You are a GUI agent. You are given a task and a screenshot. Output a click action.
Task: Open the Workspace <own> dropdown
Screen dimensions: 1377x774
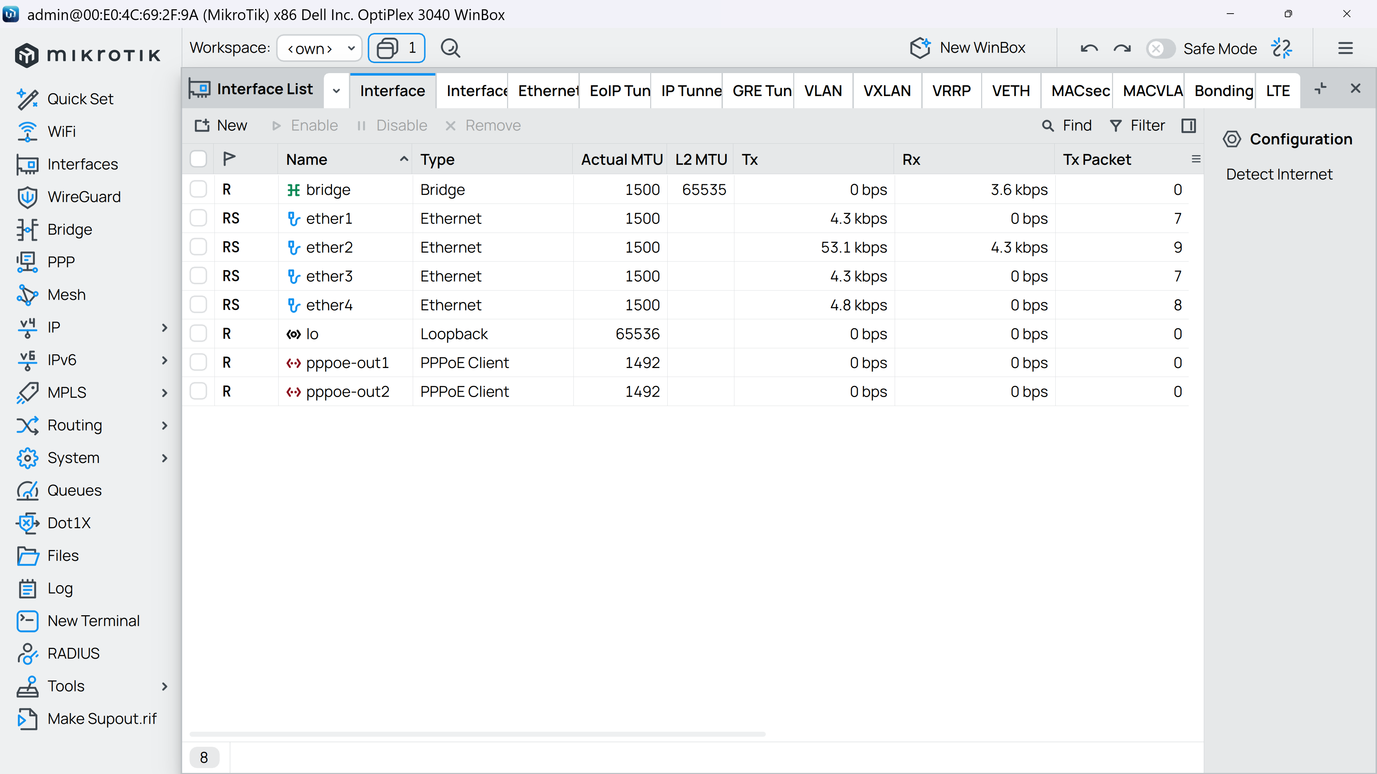point(319,48)
